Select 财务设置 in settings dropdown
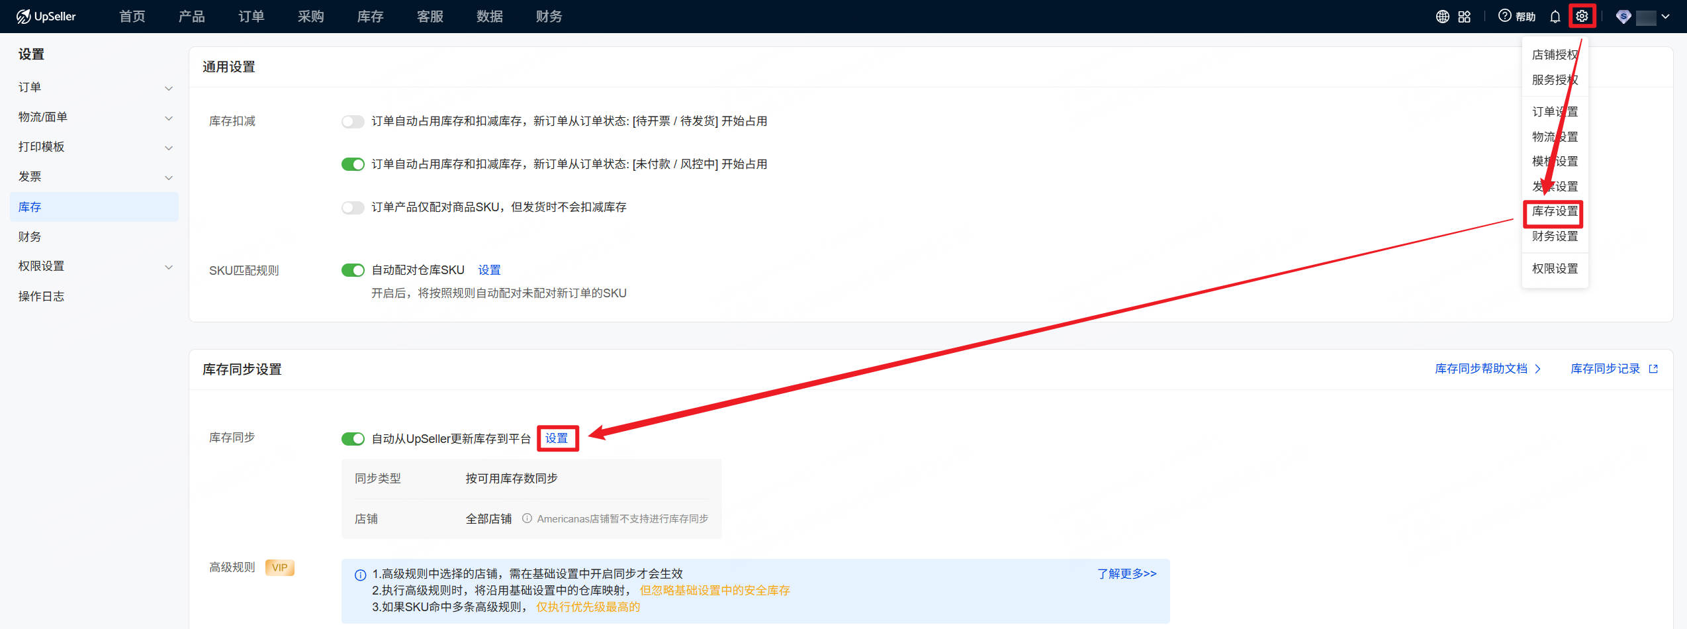Viewport: 1687px width, 629px height. 1555,236
